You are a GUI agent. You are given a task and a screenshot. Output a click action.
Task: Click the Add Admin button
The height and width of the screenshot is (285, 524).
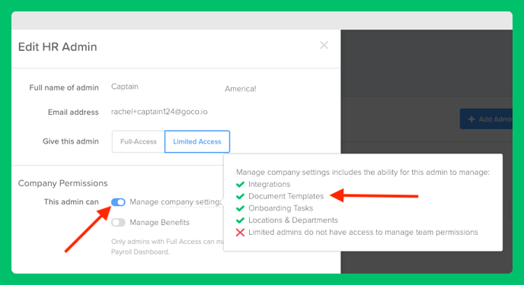[x=486, y=119]
